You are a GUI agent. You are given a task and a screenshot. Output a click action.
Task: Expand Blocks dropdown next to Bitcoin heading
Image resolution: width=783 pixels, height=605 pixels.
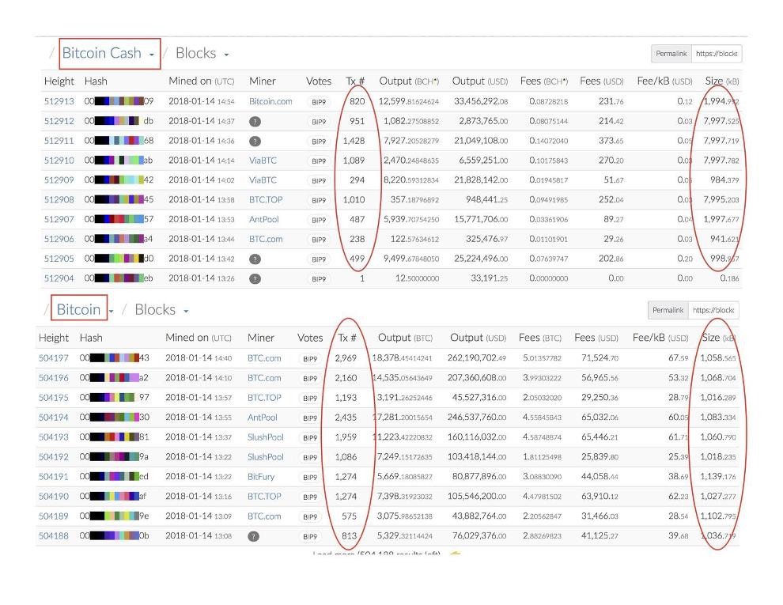[x=162, y=310]
